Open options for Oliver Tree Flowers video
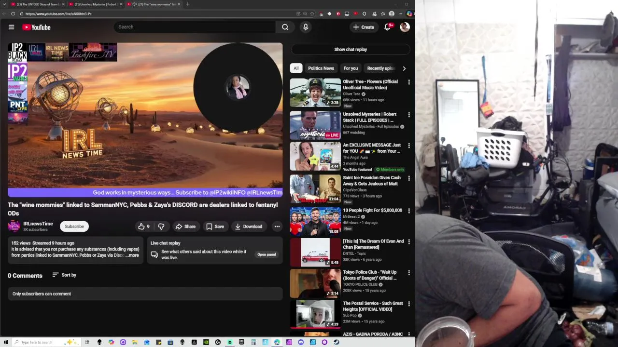This screenshot has width=618, height=347. (x=409, y=82)
